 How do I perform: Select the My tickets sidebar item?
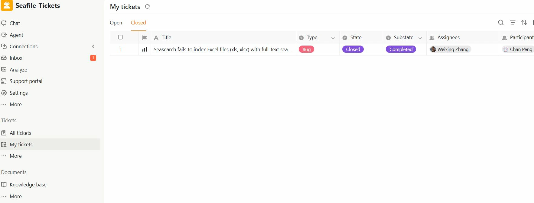point(50,144)
